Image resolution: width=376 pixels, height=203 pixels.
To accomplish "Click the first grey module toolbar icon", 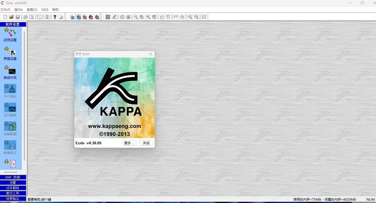I will tap(72, 17).
